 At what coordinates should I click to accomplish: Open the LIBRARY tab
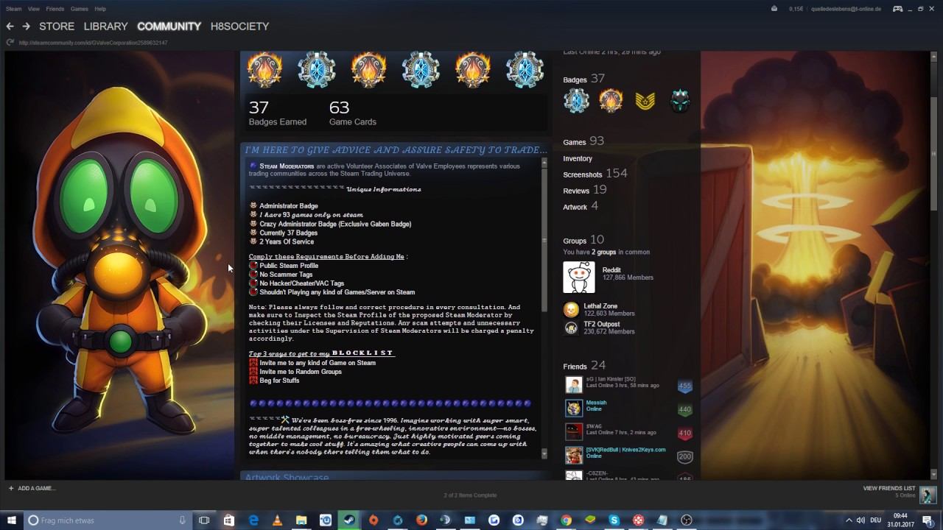(105, 26)
